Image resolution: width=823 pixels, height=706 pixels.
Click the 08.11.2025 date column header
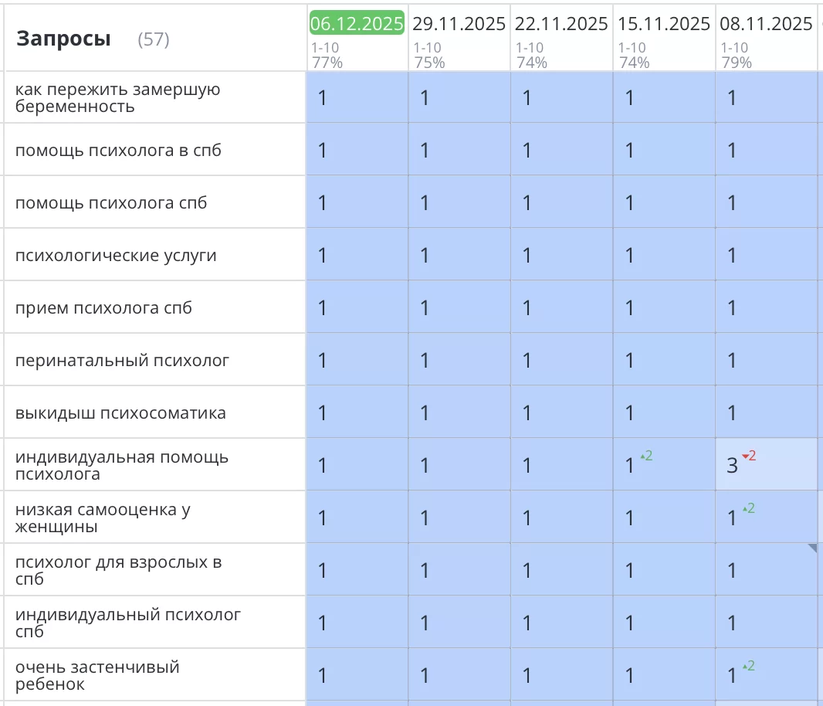click(x=766, y=24)
